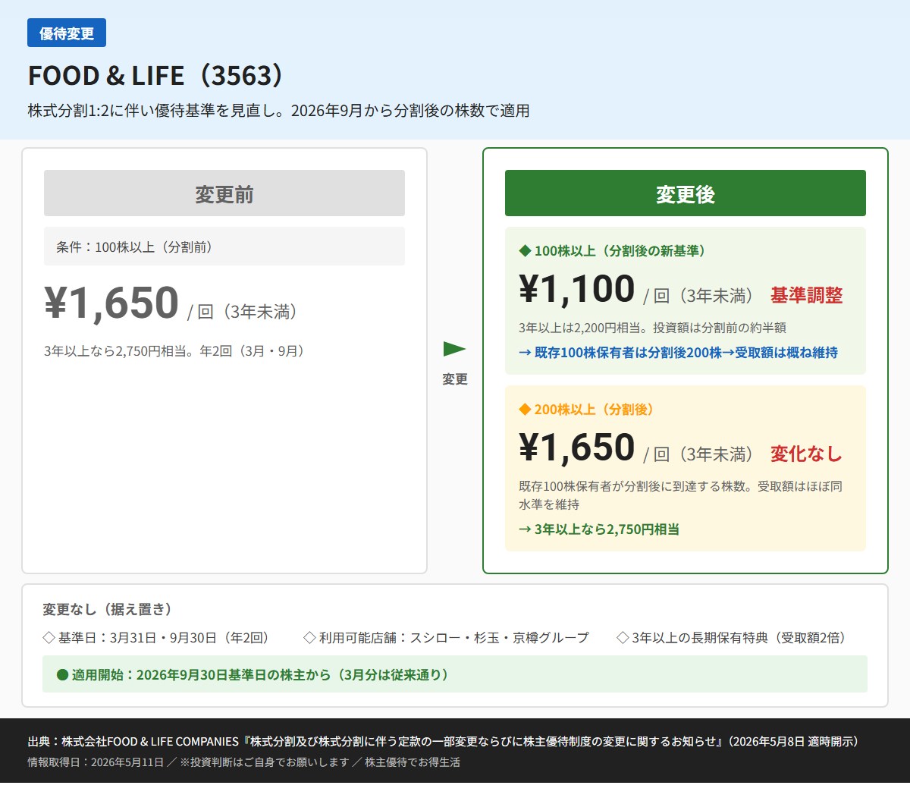Click the red 変化なし label
Viewport: 910px width, 801px height.
click(x=807, y=454)
